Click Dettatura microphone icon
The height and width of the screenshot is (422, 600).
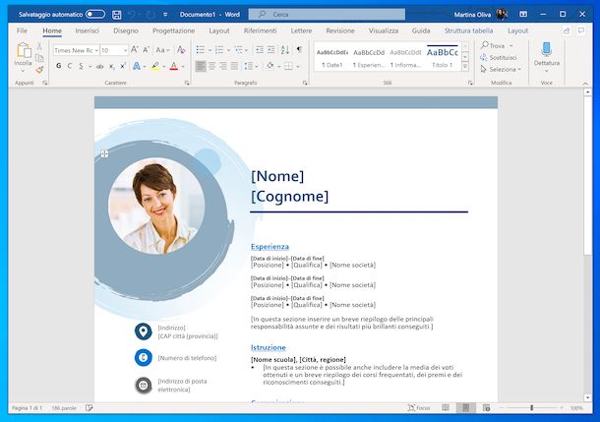pos(547,50)
